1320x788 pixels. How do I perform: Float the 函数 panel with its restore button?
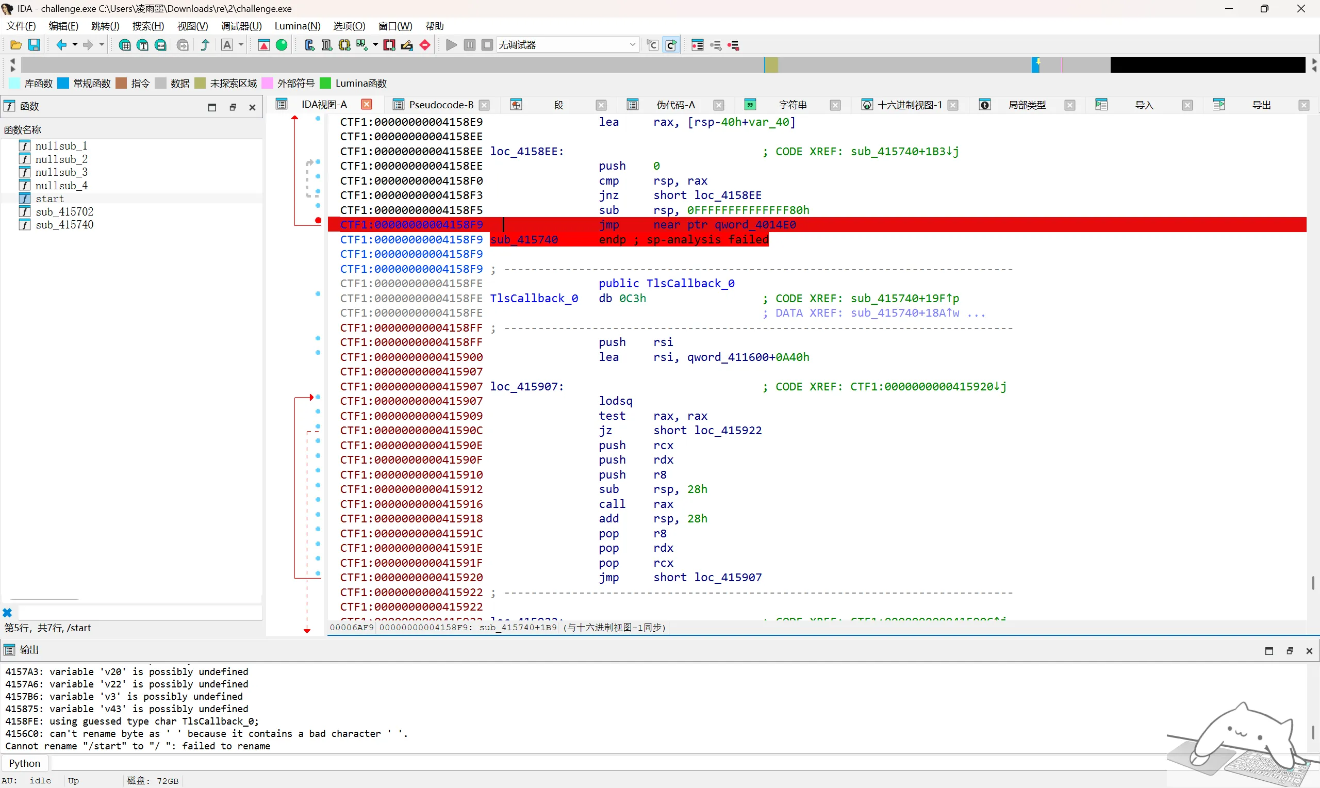pyautogui.click(x=233, y=107)
